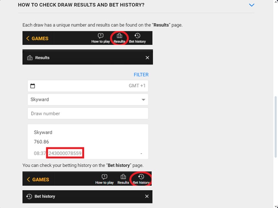This screenshot has height=208, width=278.
Task: Select draw number 243000078559
Action: click(x=65, y=153)
